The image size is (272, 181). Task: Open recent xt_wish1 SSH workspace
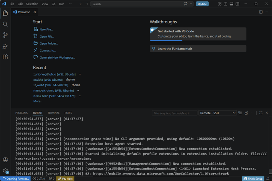51,85
